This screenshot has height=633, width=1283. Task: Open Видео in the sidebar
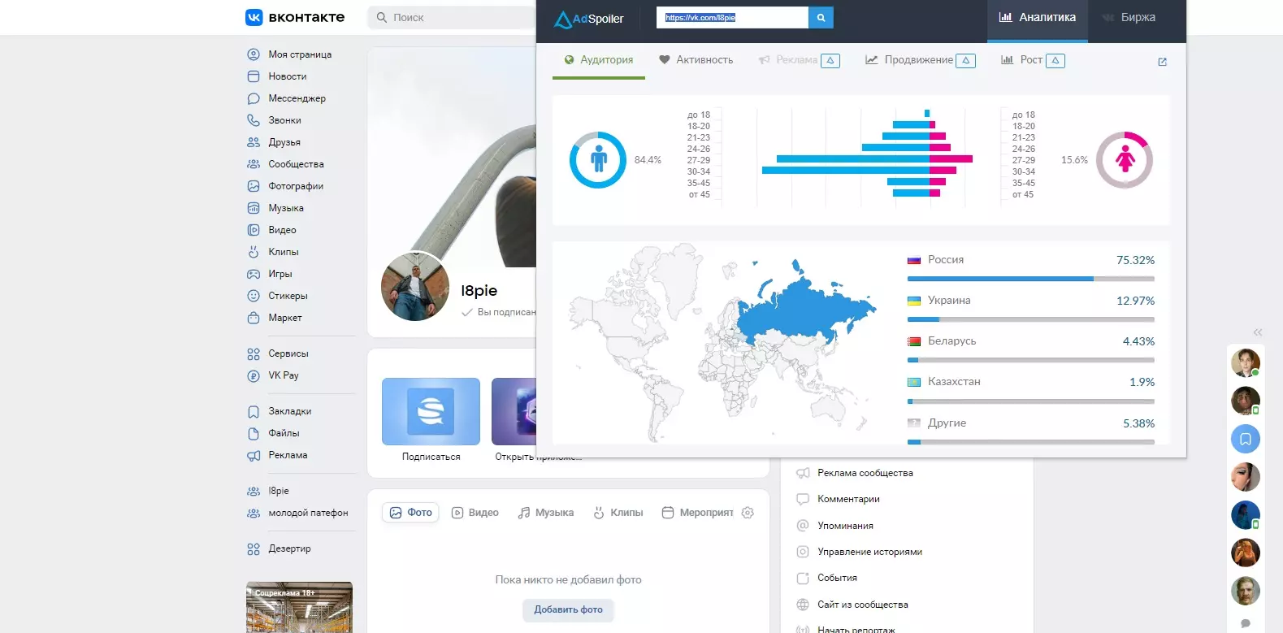(x=282, y=230)
